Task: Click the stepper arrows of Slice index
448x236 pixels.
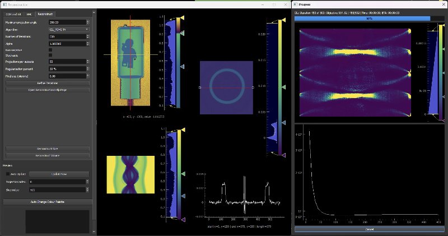Action: (x=87, y=189)
